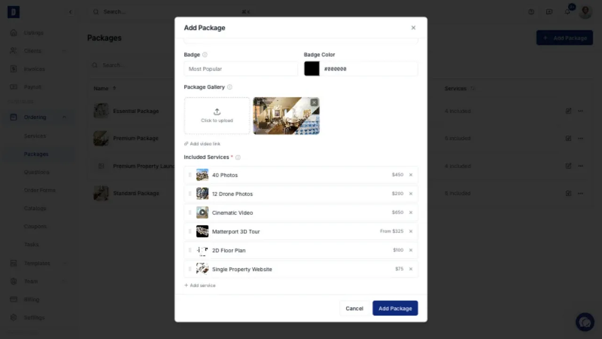Remove Single Property Website service
Viewport: 602px width, 339px height.
(x=411, y=269)
